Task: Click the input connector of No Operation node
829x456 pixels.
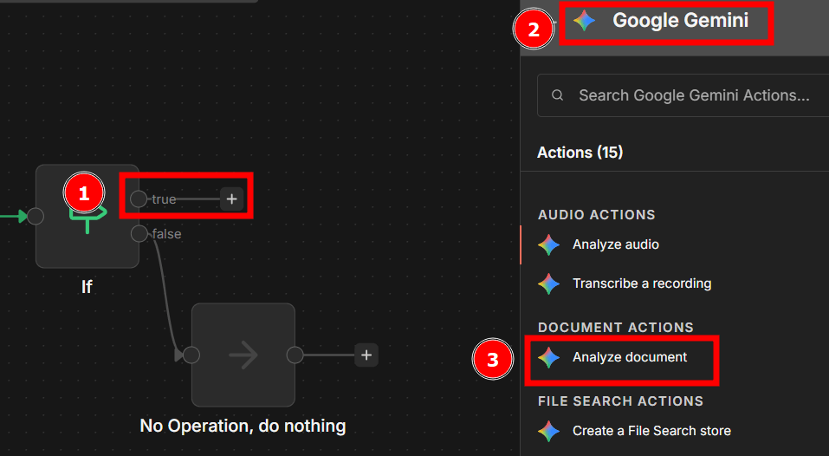Action: tap(191, 355)
